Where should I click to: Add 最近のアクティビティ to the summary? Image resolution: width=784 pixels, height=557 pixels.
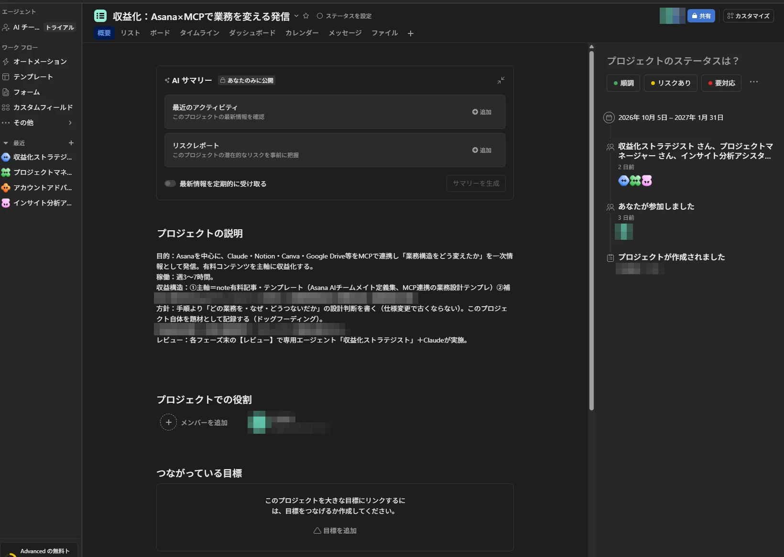[x=482, y=112]
